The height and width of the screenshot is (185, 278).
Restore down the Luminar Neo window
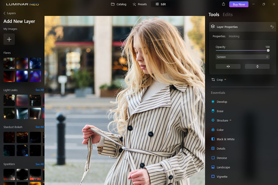pyautogui.click(x=264, y=4)
